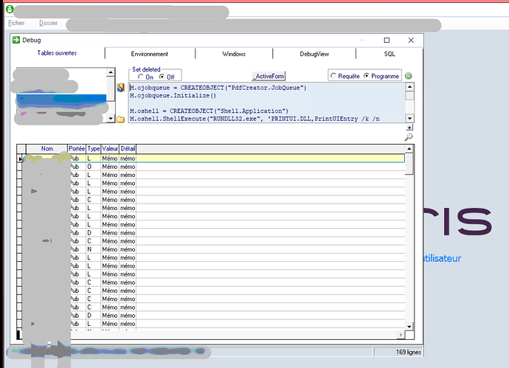The width and height of the screenshot is (509, 368).
Task: Click variables grid scrollbar down arrow
Action: pos(409,327)
